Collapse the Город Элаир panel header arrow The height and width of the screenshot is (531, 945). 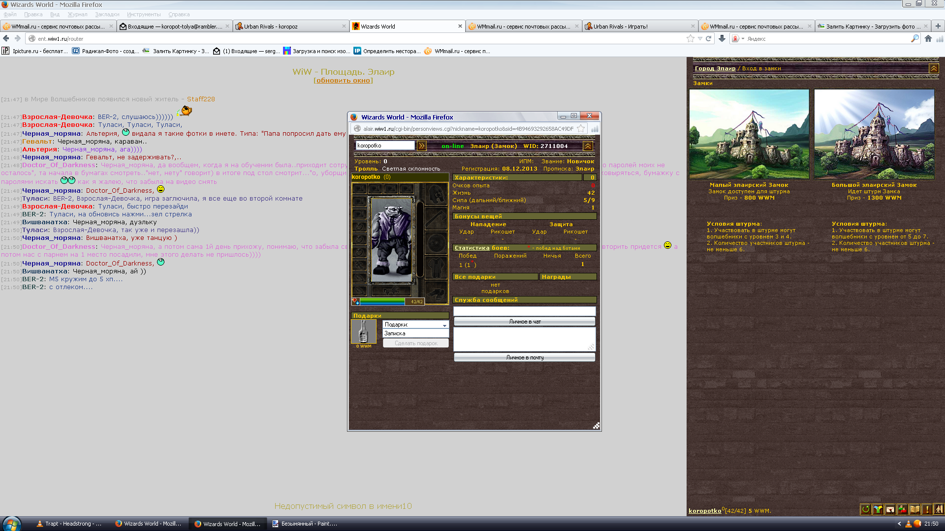click(934, 68)
